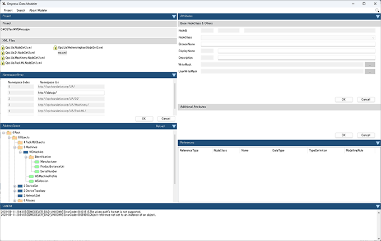Image resolution: width=381 pixels, height=241 pixels.
Task: Click the ellipsis button next to WriteMask
Action: pyautogui.click(x=370, y=64)
